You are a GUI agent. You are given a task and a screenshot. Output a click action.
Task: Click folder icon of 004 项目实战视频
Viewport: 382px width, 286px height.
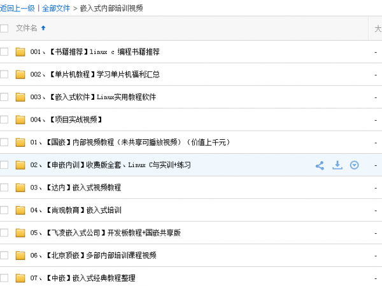coord(20,119)
